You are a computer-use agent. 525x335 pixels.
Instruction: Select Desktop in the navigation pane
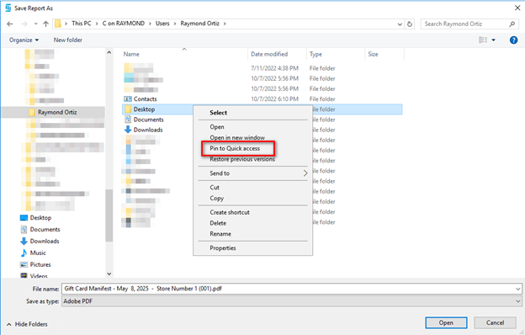(40, 218)
